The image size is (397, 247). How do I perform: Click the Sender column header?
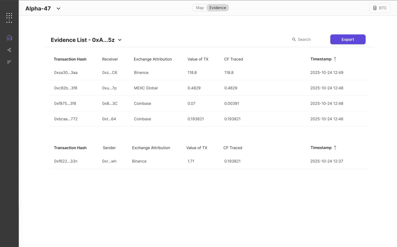click(109, 148)
